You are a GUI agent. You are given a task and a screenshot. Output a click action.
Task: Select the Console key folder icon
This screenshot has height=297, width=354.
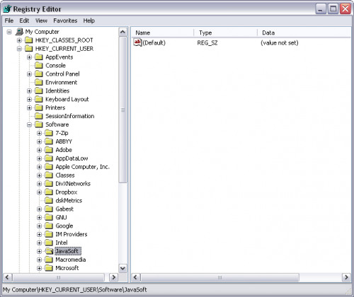click(x=39, y=65)
